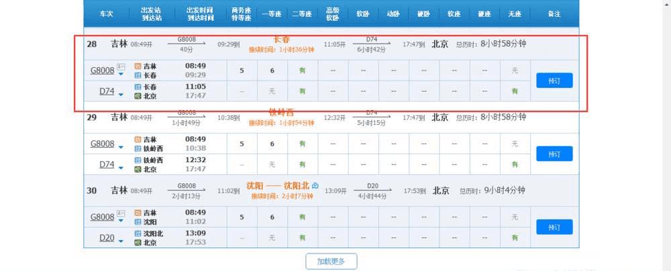The width and height of the screenshot is (671, 271).
Task: Click transfer station name 长春 in plan 28
Action: [282, 40]
